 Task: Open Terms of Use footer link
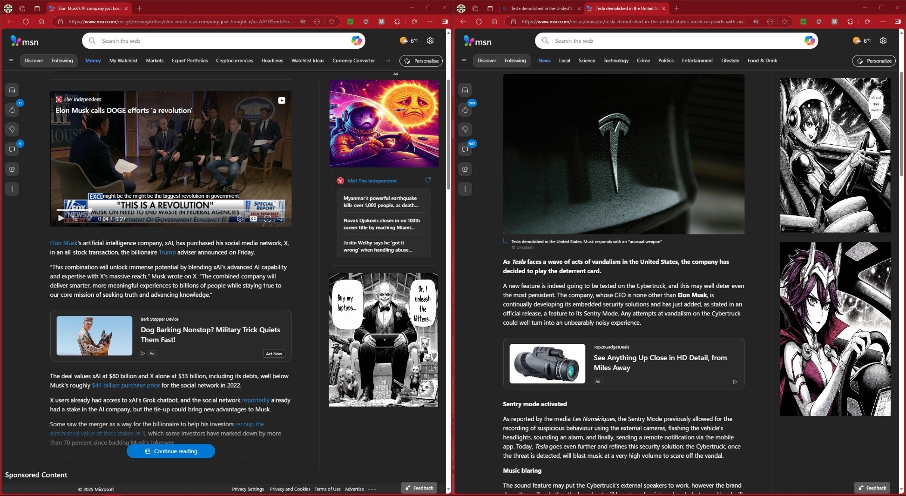pyautogui.click(x=327, y=489)
